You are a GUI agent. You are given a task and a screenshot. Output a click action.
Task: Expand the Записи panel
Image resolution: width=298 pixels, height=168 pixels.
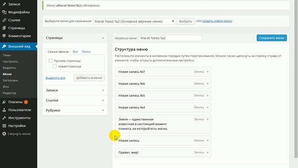point(103,90)
